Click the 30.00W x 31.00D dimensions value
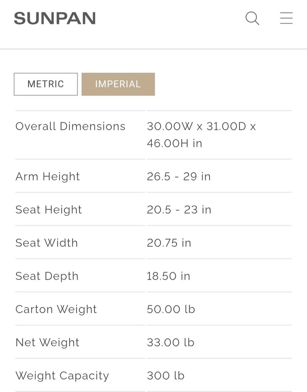Screen dimensions: 307x392 (201, 135)
